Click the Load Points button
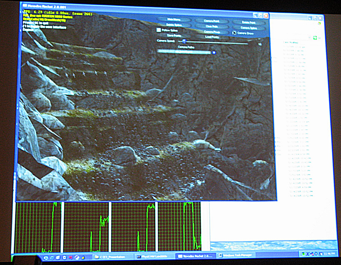341x265 pixels. click(211, 37)
